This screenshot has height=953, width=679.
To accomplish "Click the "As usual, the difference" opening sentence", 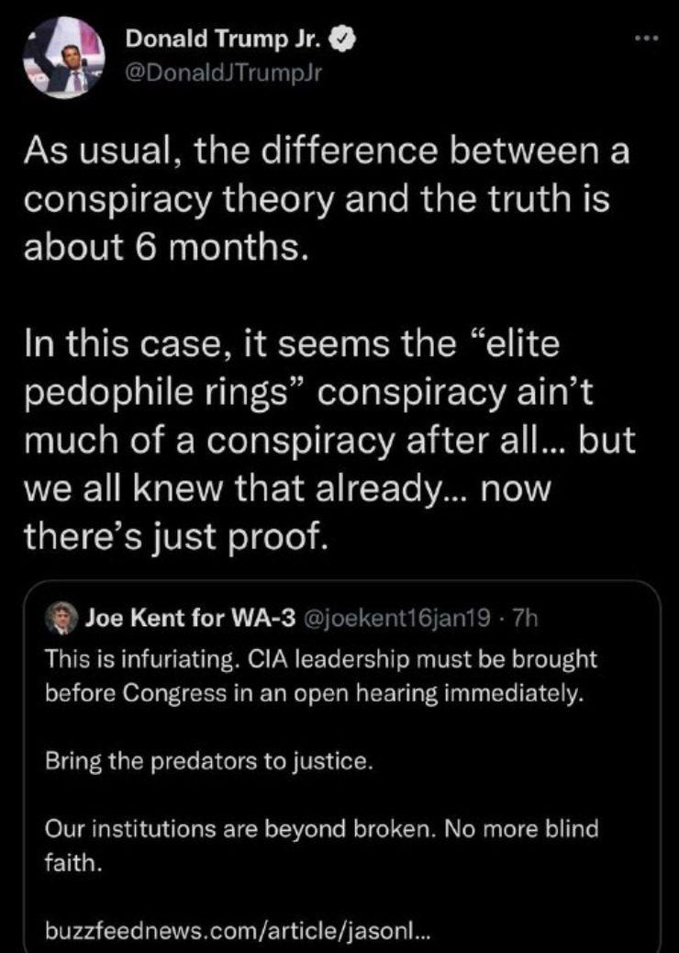I will (326, 151).
